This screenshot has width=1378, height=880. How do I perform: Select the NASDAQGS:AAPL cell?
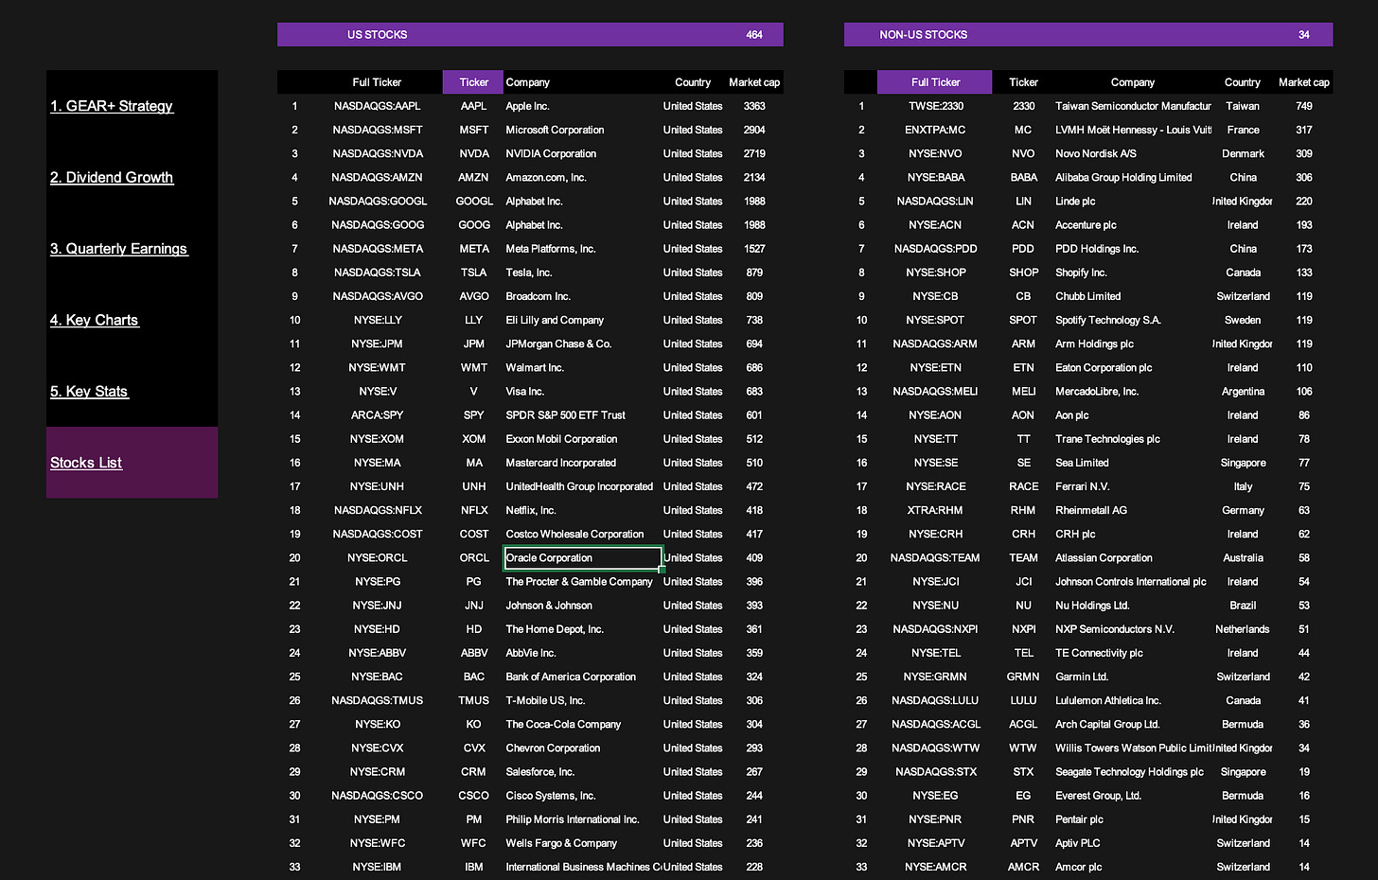[x=377, y=106]
